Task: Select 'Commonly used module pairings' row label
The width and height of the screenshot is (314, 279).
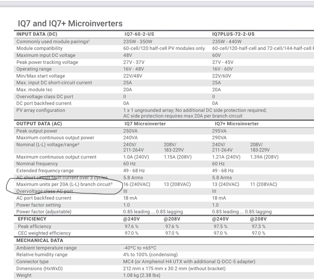Action: pyautogui.click(x=53, y=42)
